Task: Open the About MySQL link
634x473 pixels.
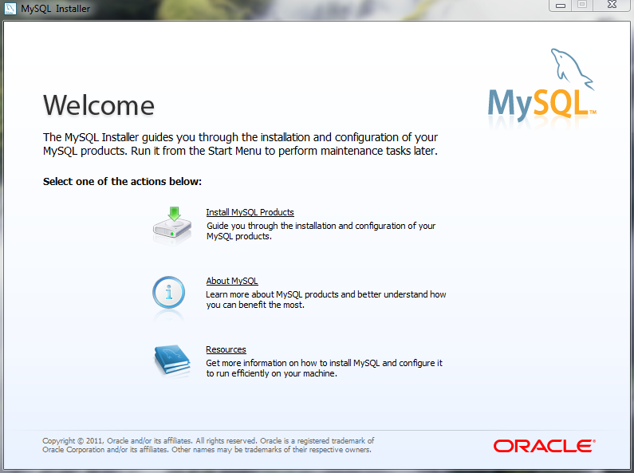Action: [x=232, y=281]
